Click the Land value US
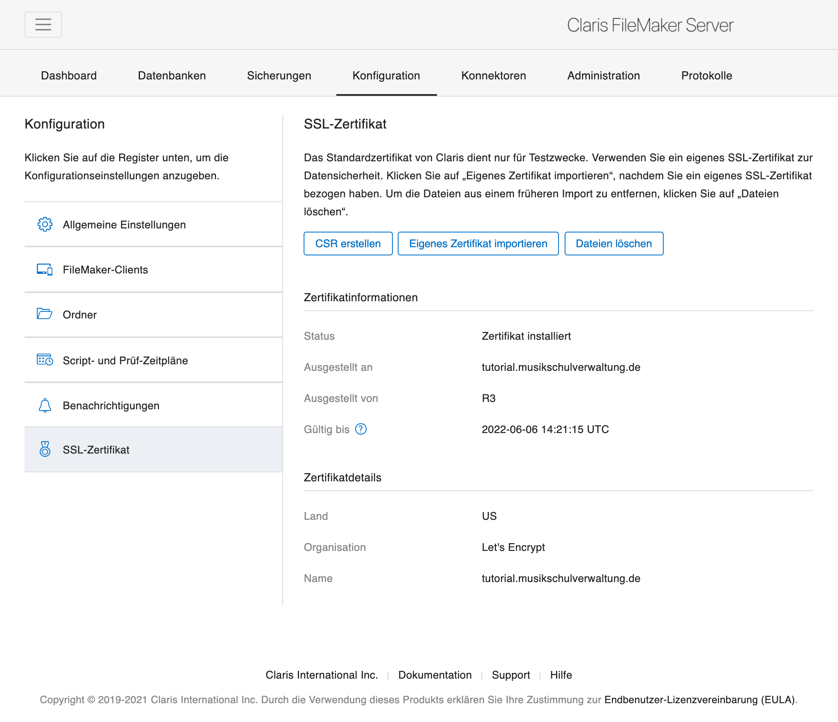 pyautogui.click(x=489, y=516)
